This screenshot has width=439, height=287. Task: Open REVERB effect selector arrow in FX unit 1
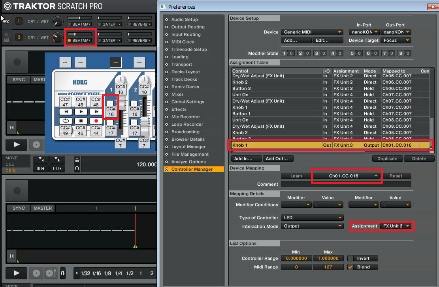point(150,24)
